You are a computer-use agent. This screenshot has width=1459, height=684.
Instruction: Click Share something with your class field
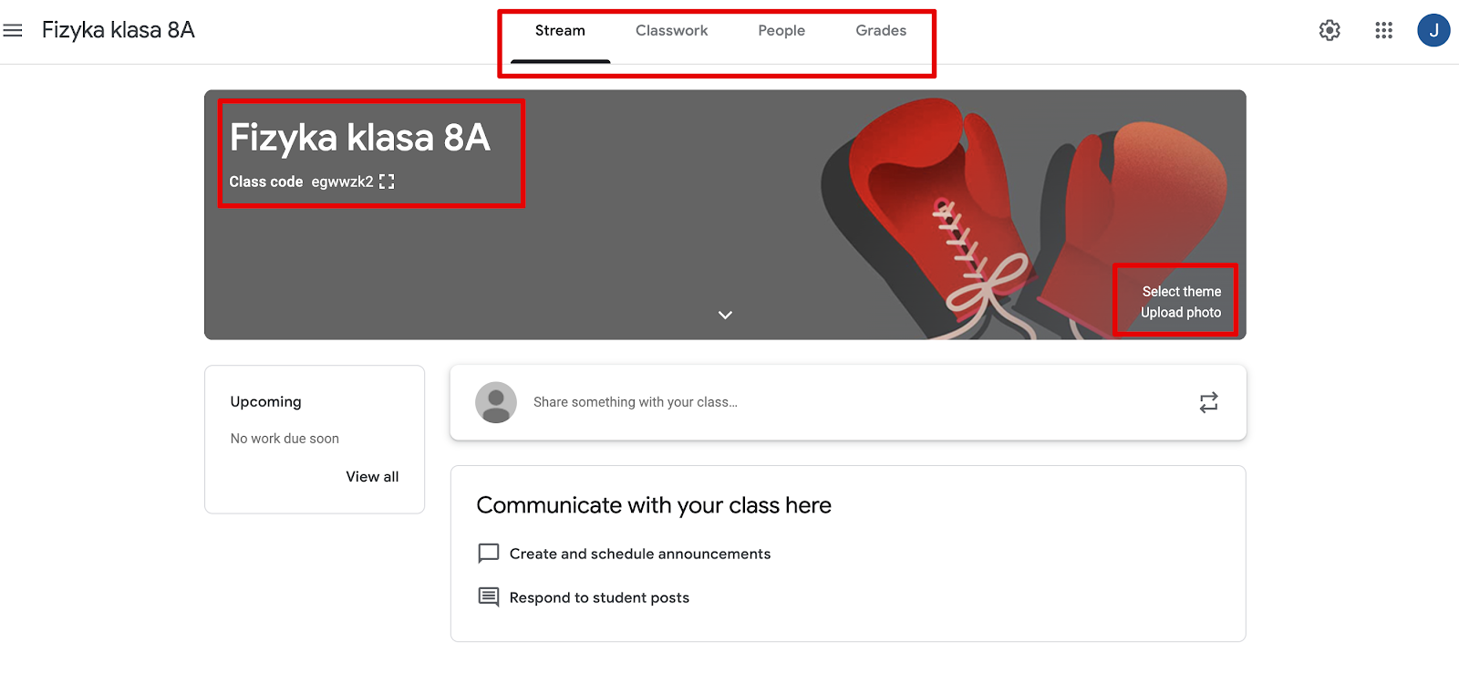pyautogui.click(x=848, y=402)
